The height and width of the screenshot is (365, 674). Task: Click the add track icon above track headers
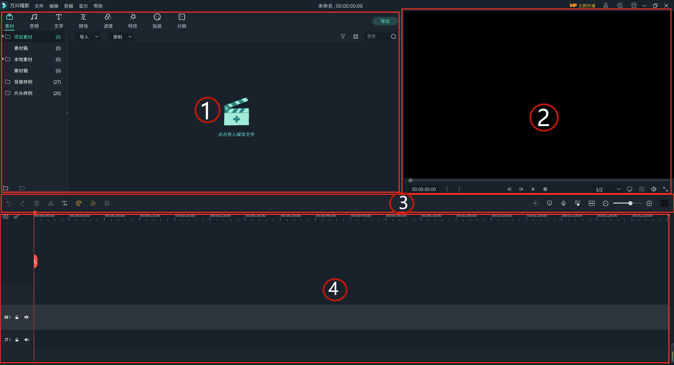6,217
